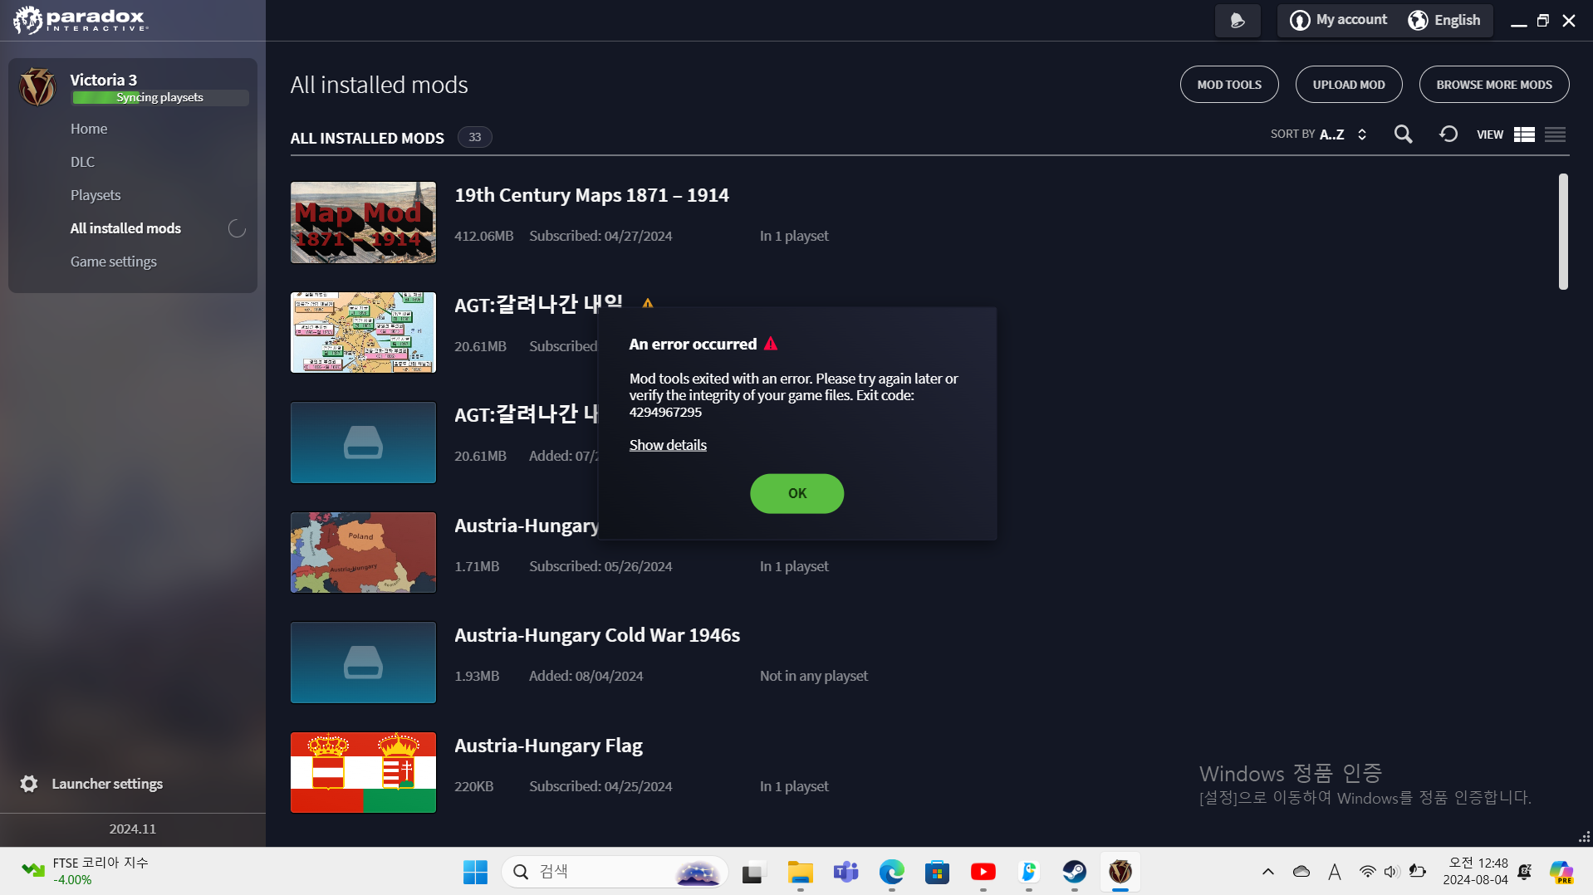Image resolution: width=1593 pixels, height=895 pixels.
Task: Open the Austria-Hungary Flag mod thumbnail
Action: click(363, 772)
